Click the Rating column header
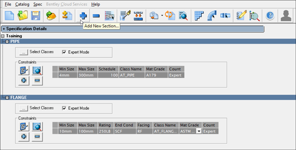 (x=106, y=125)
